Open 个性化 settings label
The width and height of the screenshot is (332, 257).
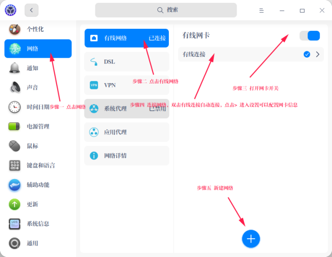pos(35,29)
